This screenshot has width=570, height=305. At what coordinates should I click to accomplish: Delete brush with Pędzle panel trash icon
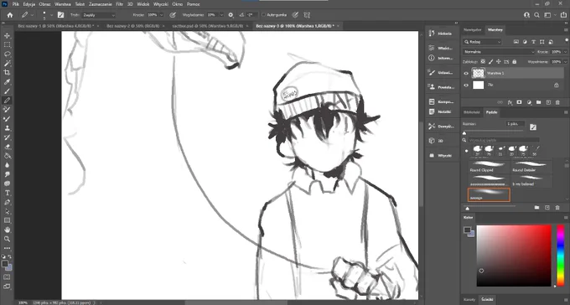coord(557,208)
